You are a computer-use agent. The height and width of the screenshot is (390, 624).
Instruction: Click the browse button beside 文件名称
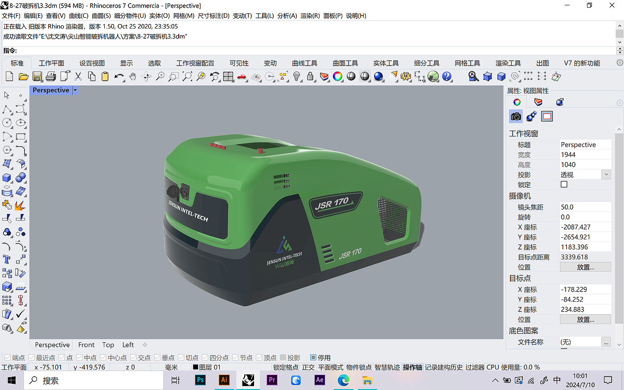(x=606, y=342)
